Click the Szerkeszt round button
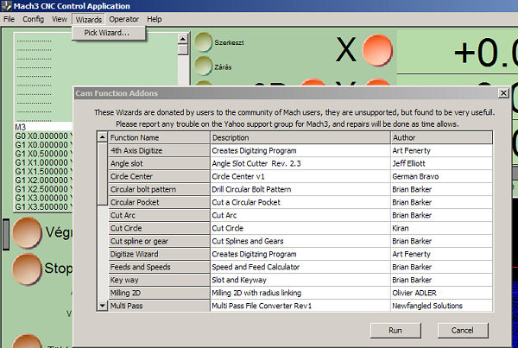Viewport: 518px width, 348px height. (203, 42)
